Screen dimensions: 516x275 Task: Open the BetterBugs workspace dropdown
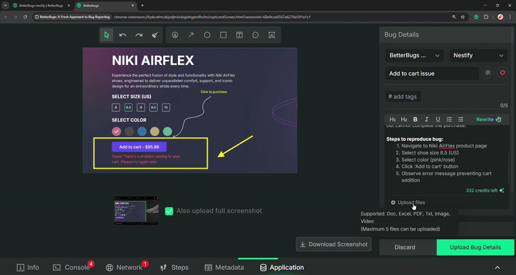click(x=414, y=55)
